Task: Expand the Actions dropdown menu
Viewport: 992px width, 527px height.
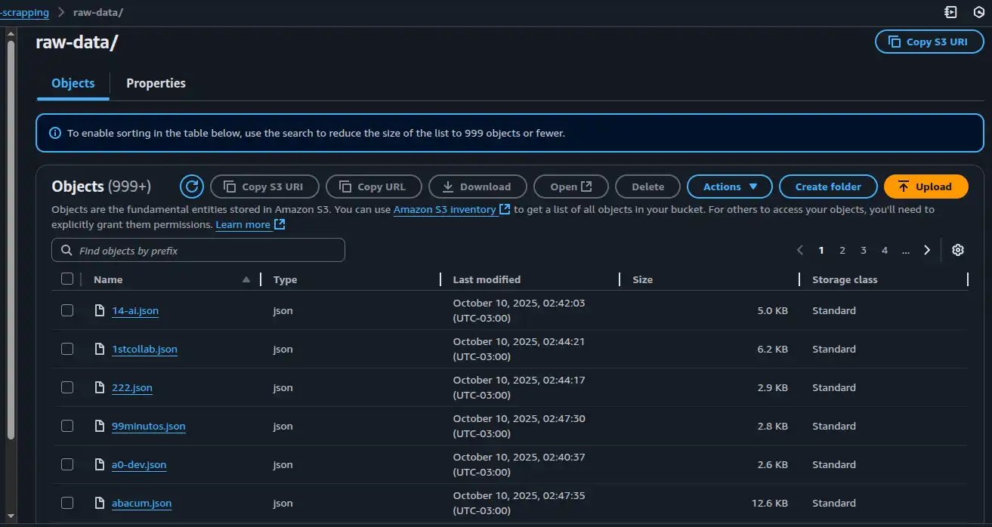Action: point(729,186)
